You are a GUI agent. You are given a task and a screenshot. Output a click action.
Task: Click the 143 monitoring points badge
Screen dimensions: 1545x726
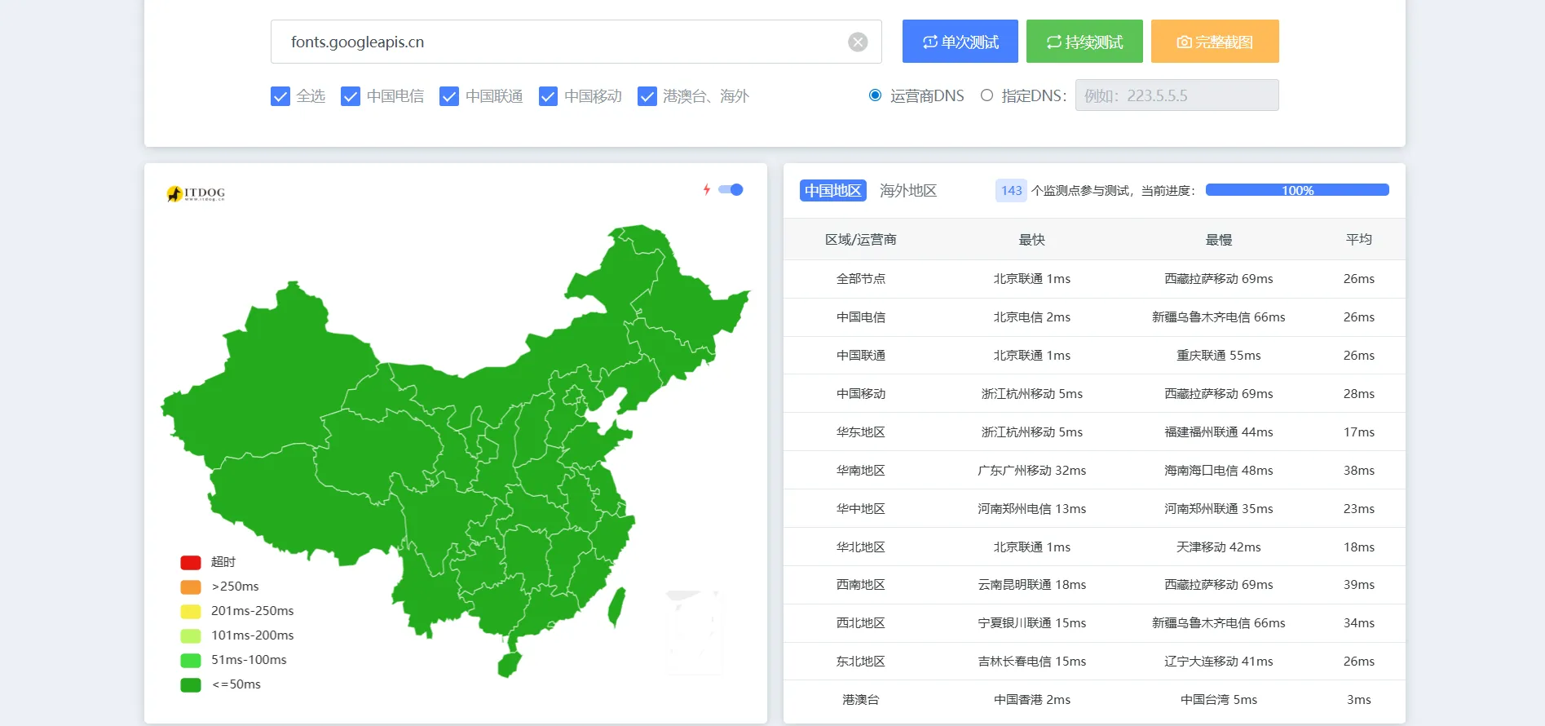tap(1011, 190)
